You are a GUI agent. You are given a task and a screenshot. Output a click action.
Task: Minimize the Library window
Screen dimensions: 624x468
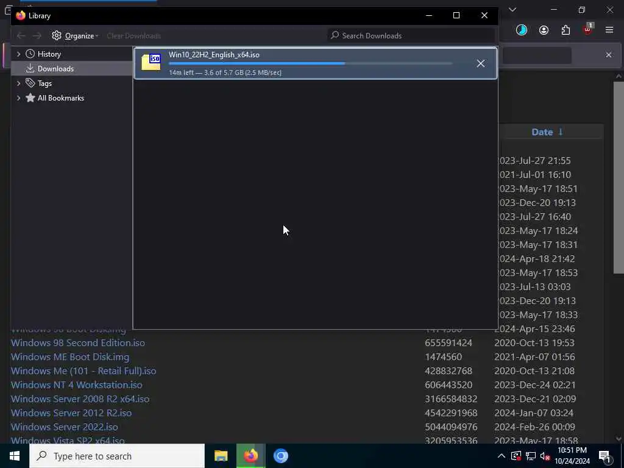click(x=429, y=15)
